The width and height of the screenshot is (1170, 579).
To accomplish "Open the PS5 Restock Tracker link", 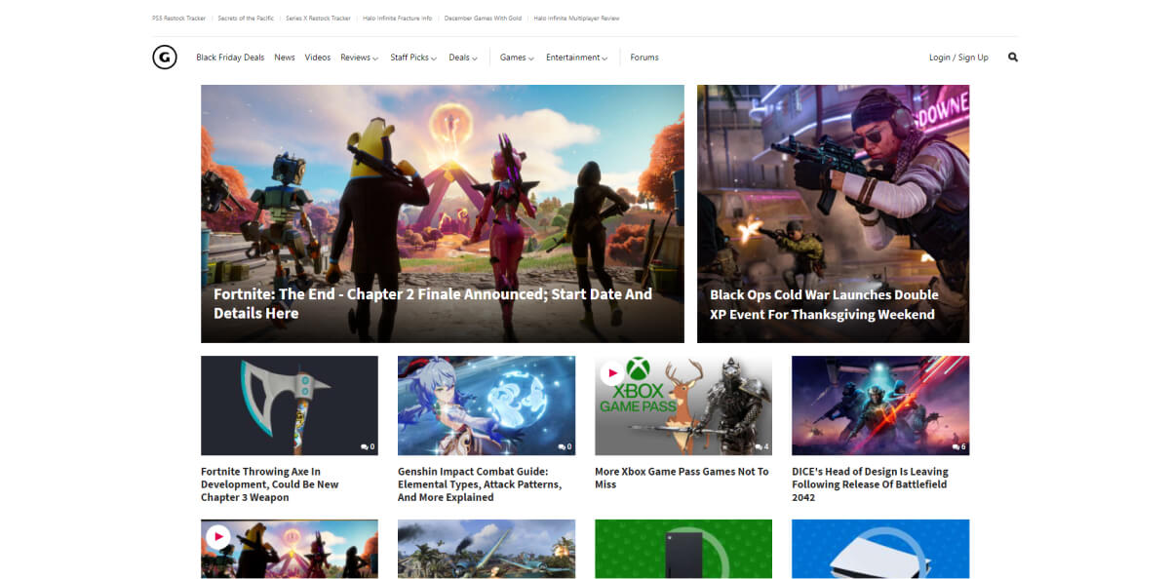I will point(177,18).
